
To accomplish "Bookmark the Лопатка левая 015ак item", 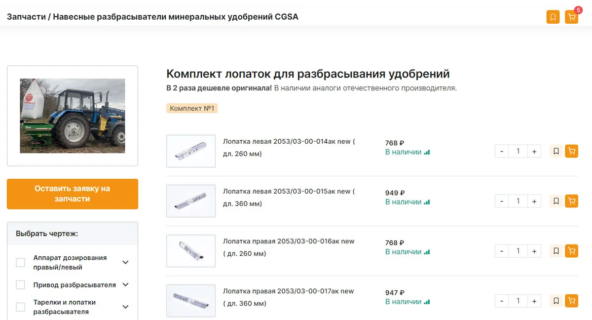I will (x=556, y=201).
